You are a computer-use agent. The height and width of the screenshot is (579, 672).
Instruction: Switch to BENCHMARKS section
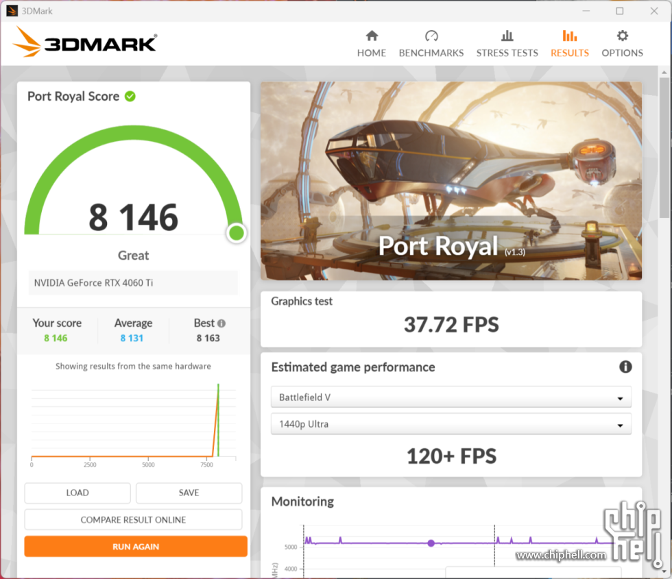point(431,53)
